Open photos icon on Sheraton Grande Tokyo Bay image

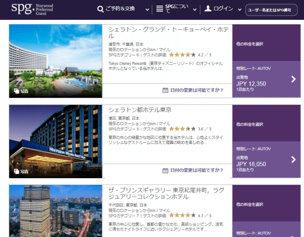[x=16, y=91]
